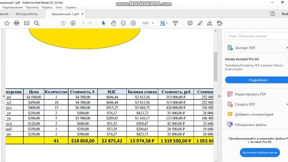Click the tools search field
Image resolution: width=288 pixels, height=162 pixels.
[256, 36]
